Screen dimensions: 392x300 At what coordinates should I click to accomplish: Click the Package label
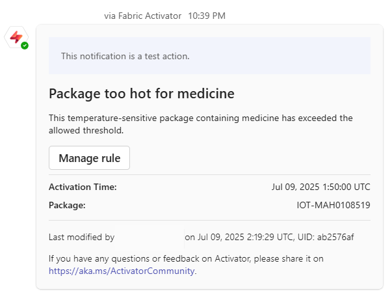[67, 205]
